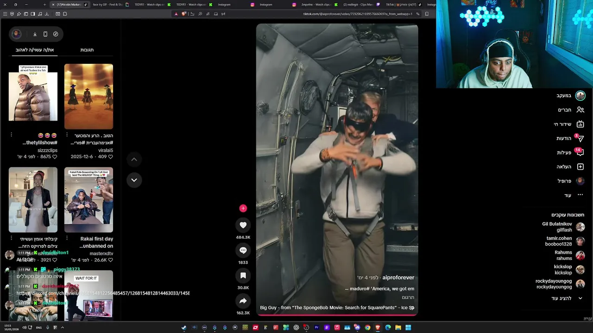The image size is (593, 333).
Task: Translate the caption with תרגום
Action: 408,297
